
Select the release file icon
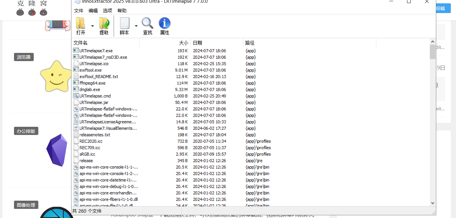point(76,160)
